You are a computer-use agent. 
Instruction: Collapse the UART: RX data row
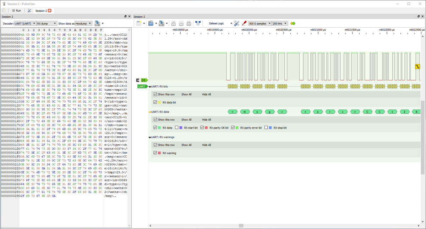coord(150,111)
